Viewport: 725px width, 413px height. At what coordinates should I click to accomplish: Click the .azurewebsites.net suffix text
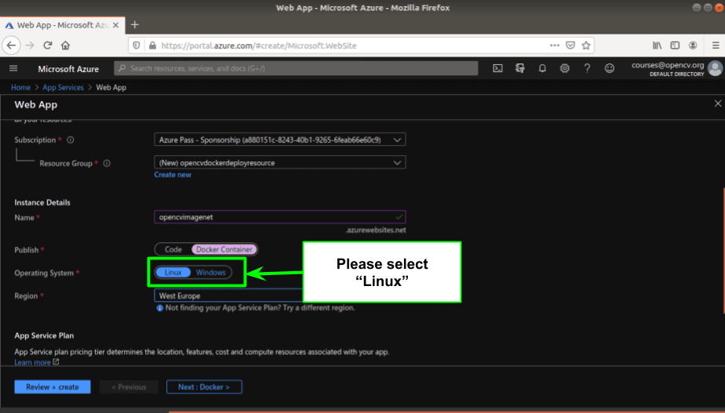[376, 230]
